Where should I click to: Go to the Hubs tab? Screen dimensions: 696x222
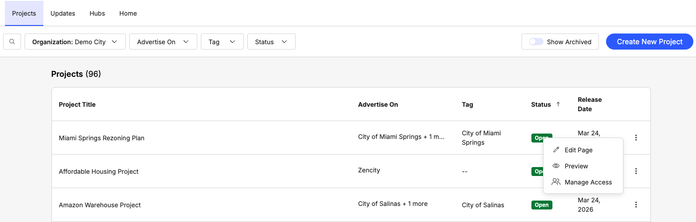tap(97, 13)
